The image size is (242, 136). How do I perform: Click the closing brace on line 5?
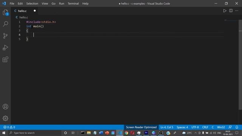point(27,39)
